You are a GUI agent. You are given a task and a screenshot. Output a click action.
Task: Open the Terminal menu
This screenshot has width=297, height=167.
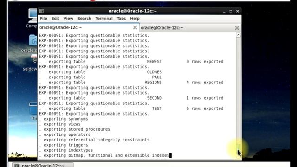click(x=104, y=19)
